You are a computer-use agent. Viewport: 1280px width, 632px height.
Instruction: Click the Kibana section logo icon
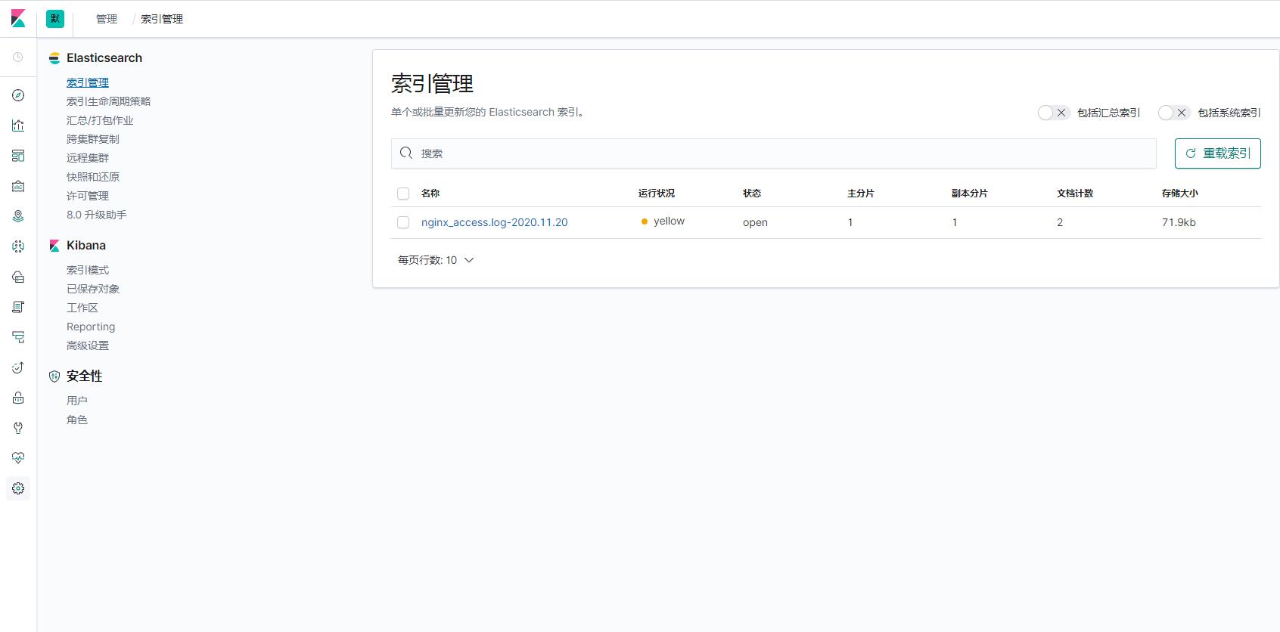(x=54, y=246)
